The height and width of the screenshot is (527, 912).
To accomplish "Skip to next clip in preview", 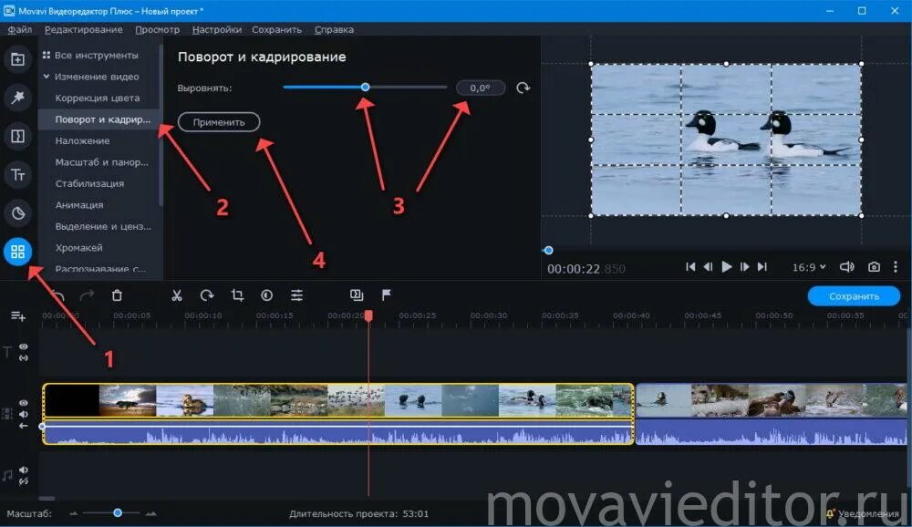I will coord(762,267).
